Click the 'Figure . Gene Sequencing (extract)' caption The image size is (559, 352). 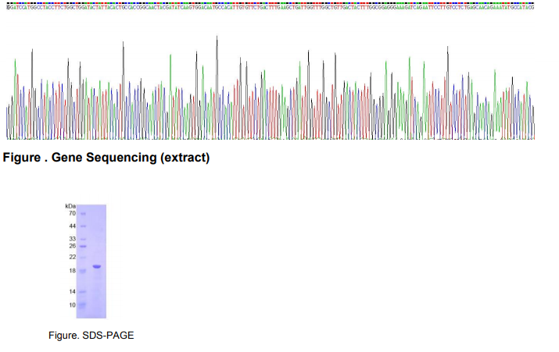pyautogui.click(x=106, y=158)
